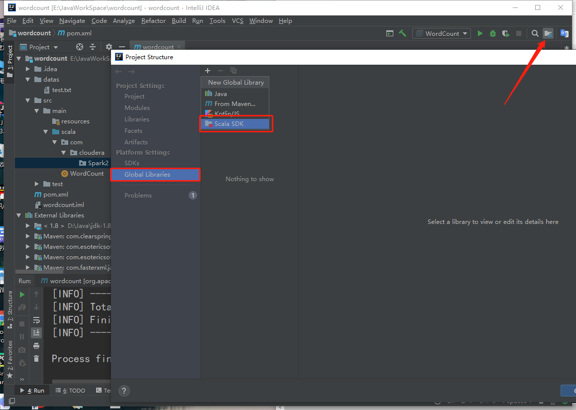Image resolution: width=576 pixels, height=410 pixels.
Task: Toggle soft-wrap in Run console
Action: click(36, 320)
